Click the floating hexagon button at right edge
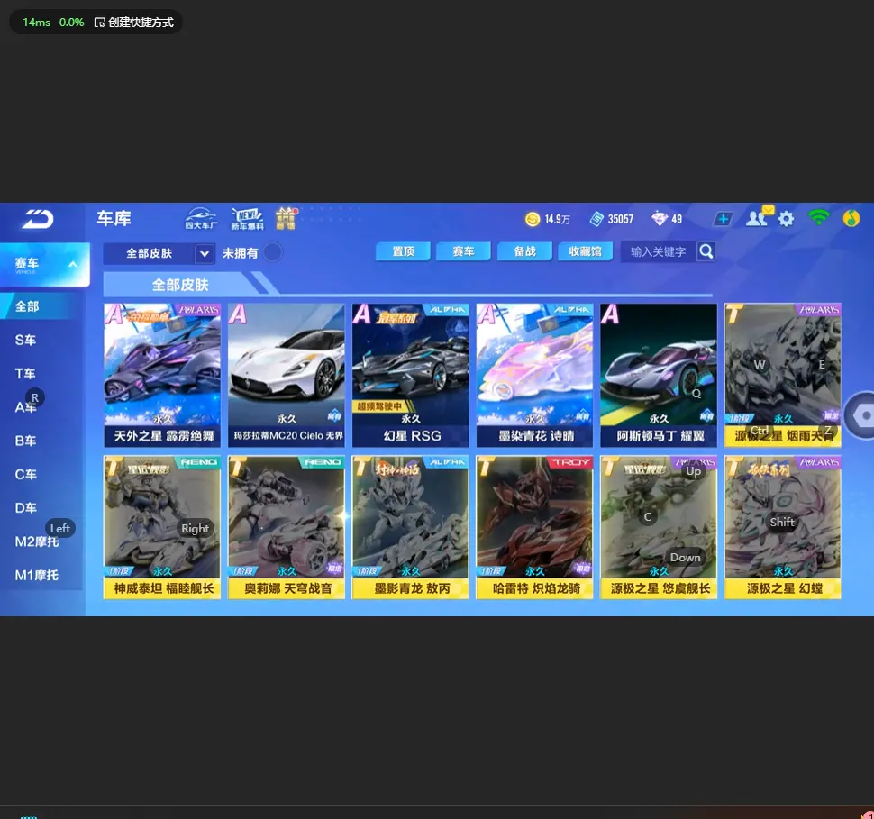This screenshot has height=819, width=874. [x=861, y=415]
